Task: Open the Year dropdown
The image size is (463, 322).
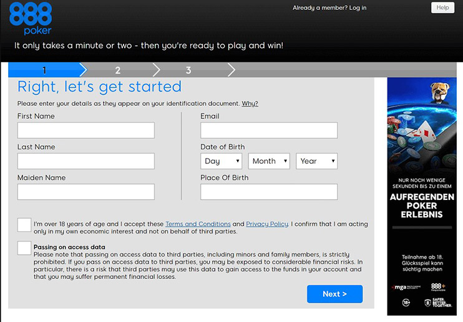Action: tap(316, 161)
